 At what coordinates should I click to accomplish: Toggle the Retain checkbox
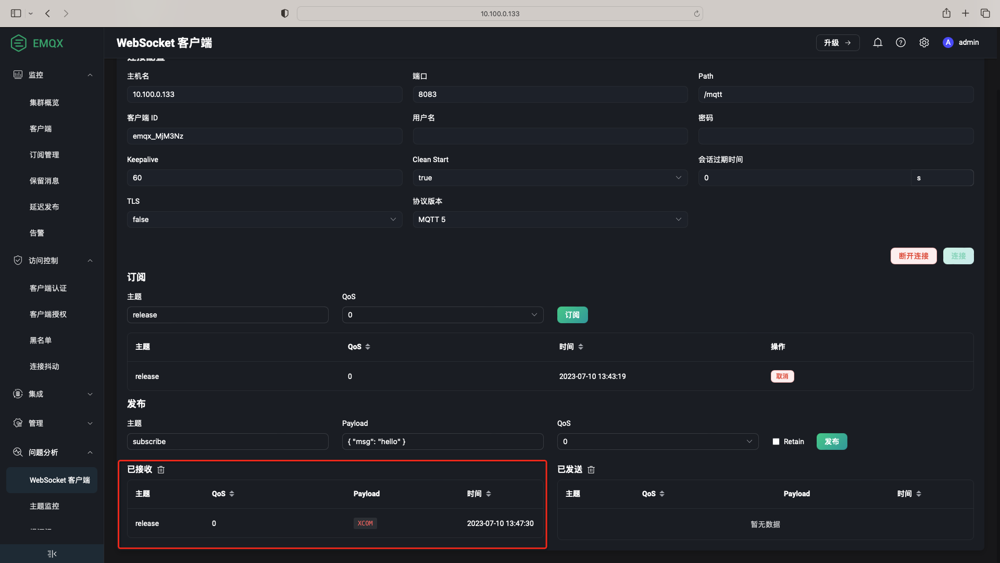776,442
